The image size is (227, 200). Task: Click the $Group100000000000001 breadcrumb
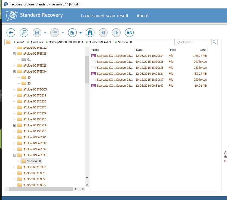pos(66,42)
